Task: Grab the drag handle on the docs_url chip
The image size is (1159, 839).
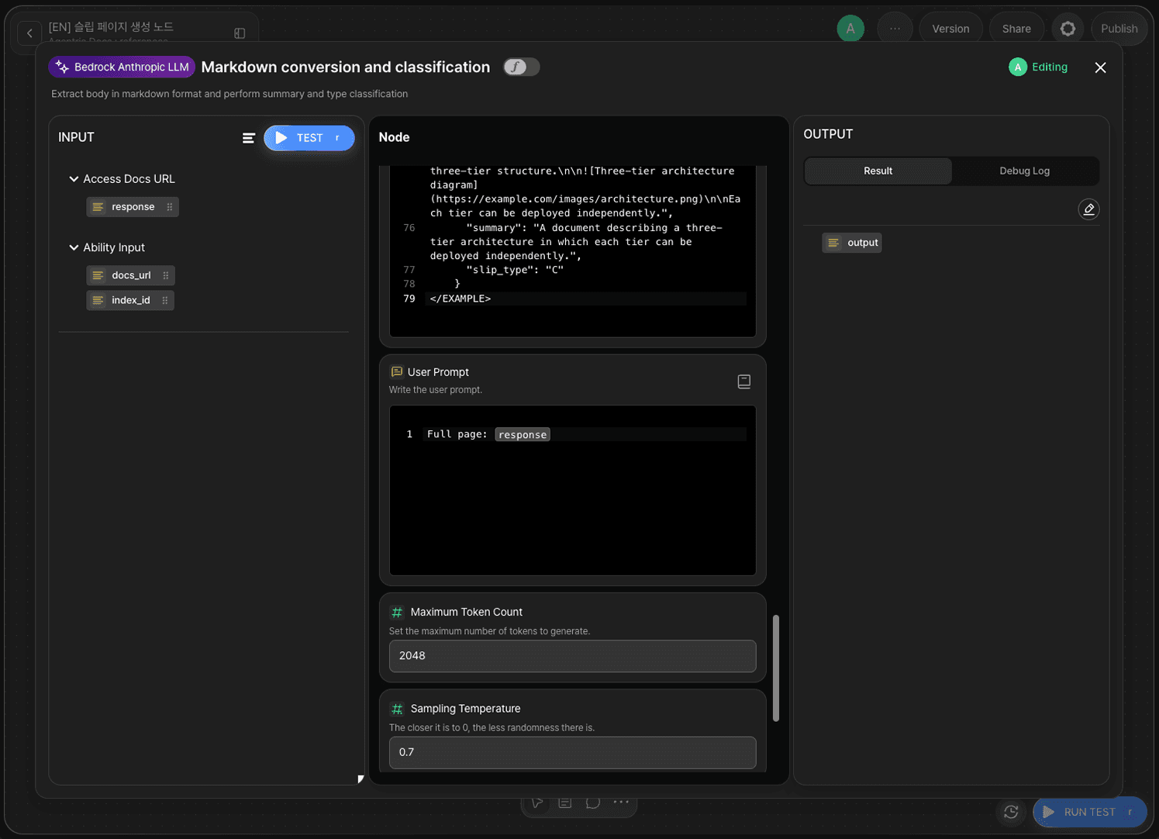Action: tap(166, 275)
